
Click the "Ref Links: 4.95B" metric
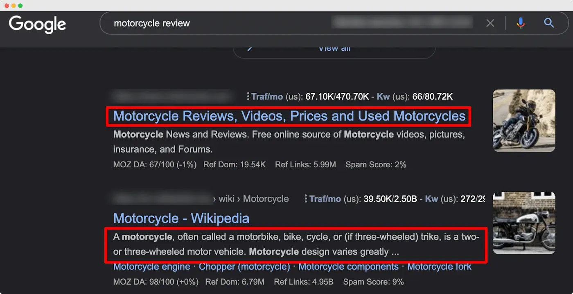tap(304, 282)
